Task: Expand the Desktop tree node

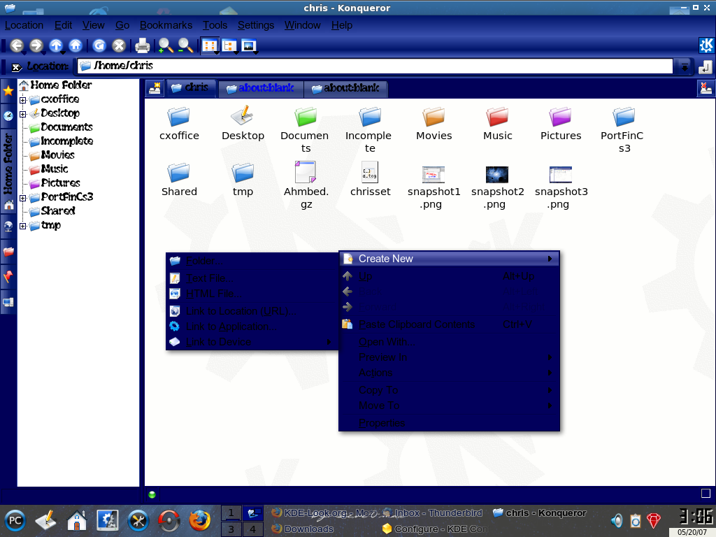Action: click(23, 114)
